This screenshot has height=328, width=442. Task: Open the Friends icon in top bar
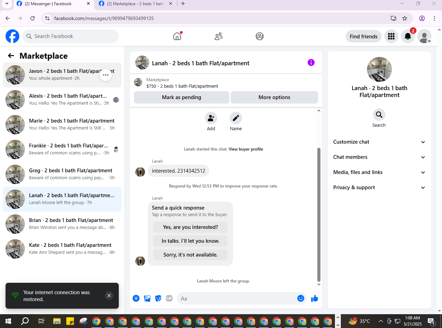(x=219, y=36)
